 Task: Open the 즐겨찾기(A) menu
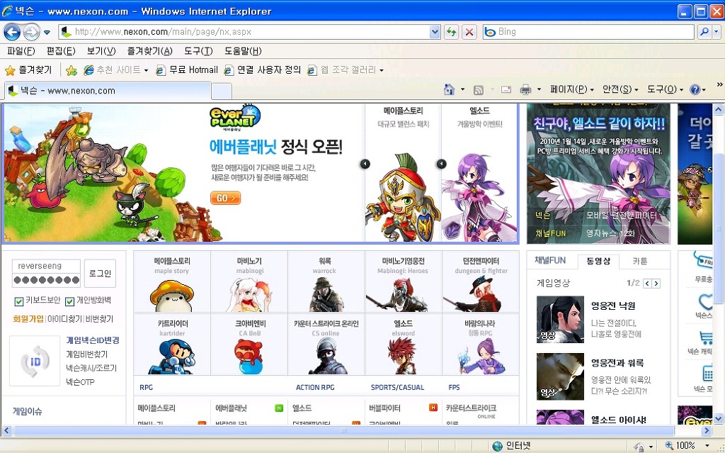(x=150, y=51)
